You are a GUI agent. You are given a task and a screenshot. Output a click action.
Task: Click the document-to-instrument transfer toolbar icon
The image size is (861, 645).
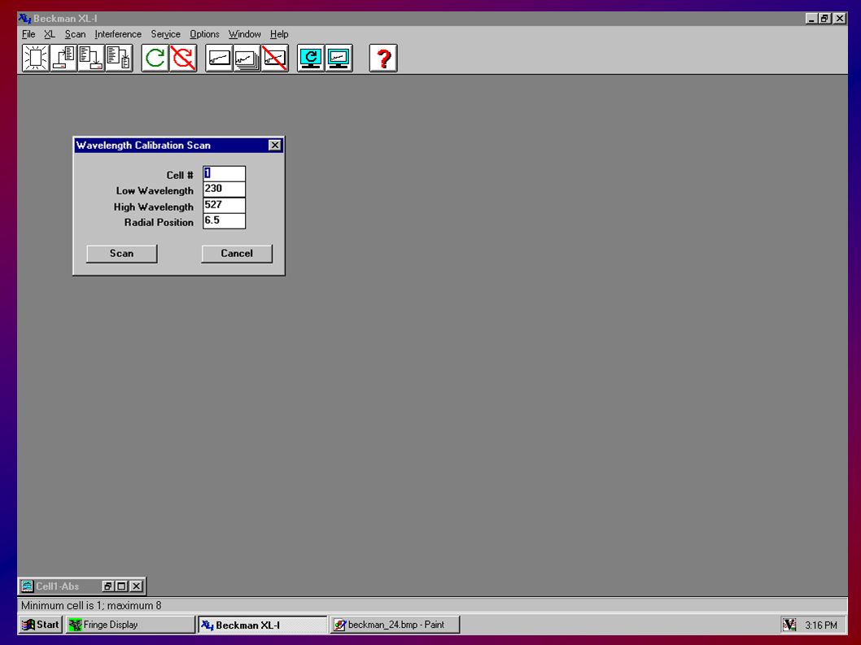click(x=91, y=59)
